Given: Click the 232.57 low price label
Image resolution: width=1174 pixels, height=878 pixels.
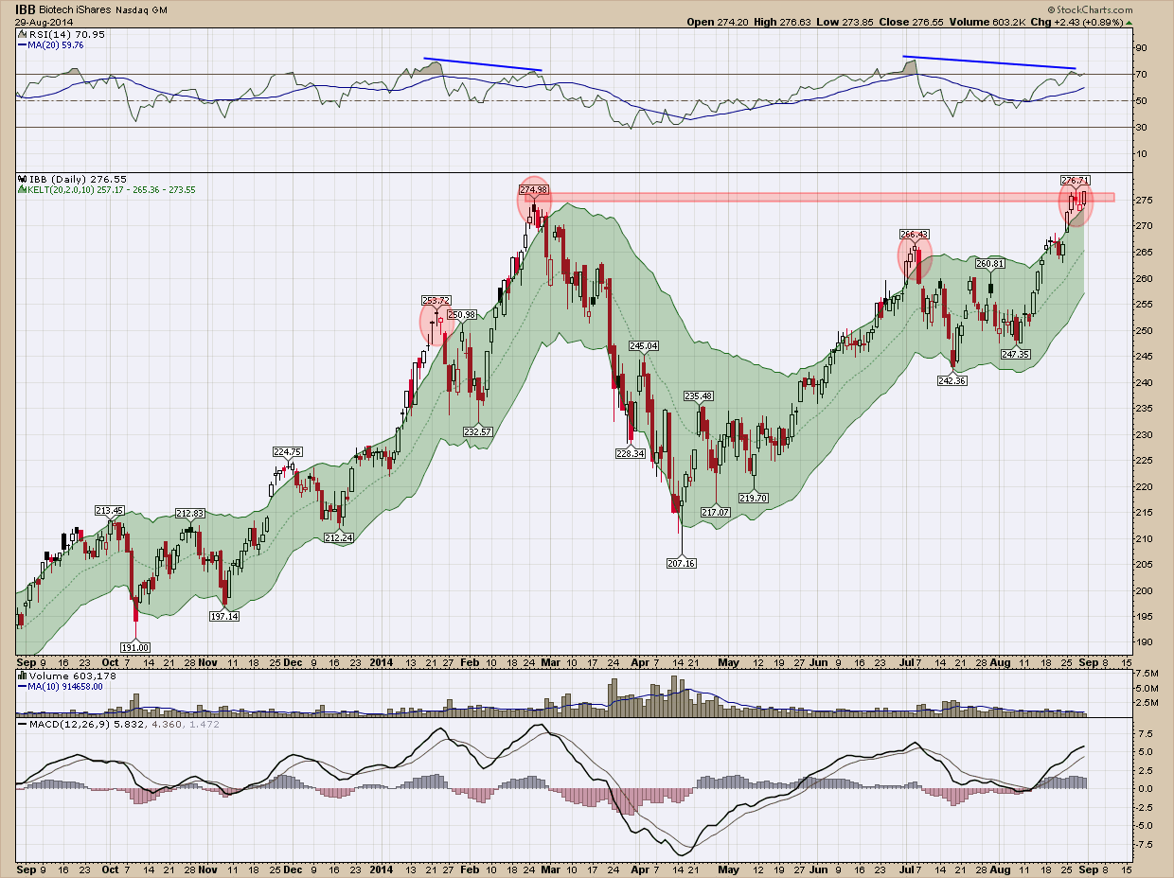Looking at the screenshot, I should pyautogui.click(x=478, y=431).
